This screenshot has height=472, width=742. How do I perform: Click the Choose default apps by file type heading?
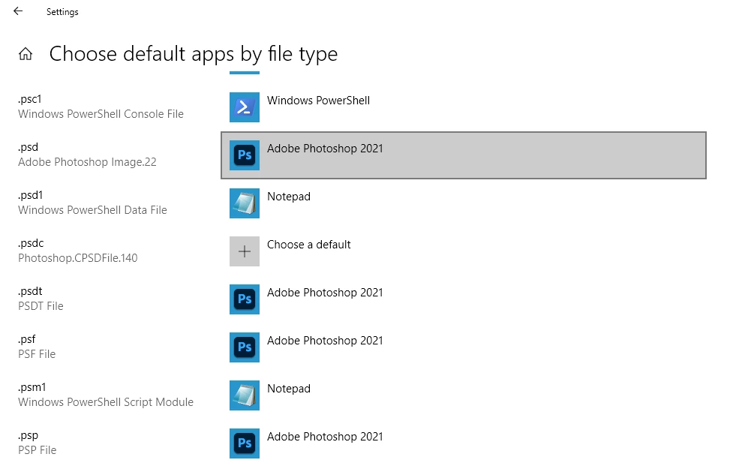click(x=194, y=54)
